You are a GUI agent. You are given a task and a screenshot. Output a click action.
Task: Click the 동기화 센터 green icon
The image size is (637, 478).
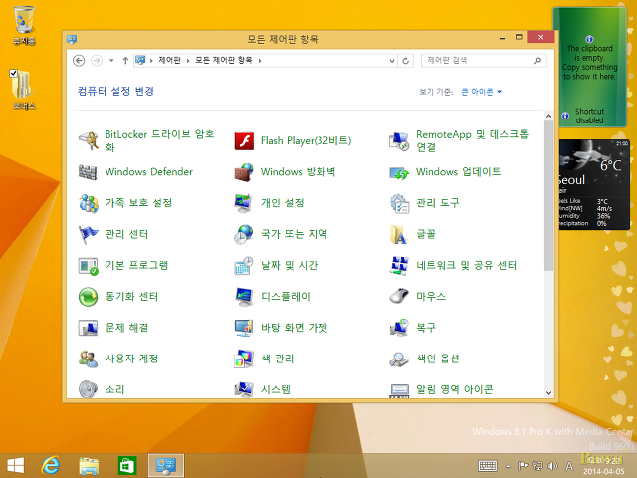pyautogui.click(x=89, y=297)
